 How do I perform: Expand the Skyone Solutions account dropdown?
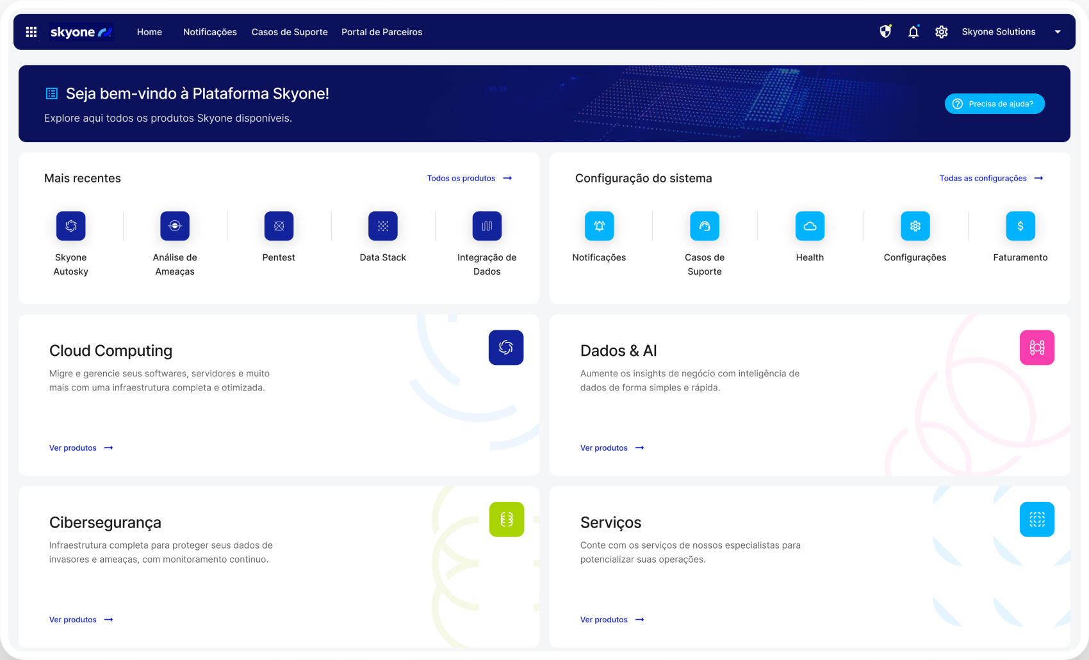(x=1058, y=32)
